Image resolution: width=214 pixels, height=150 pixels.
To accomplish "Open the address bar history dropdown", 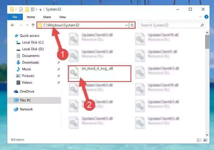I will point(127,25).
